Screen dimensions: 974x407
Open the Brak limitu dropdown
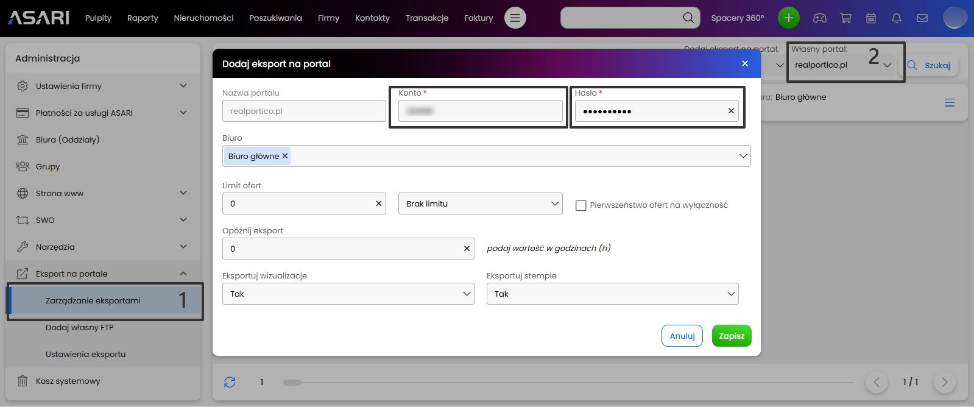[x=480, y=203]
